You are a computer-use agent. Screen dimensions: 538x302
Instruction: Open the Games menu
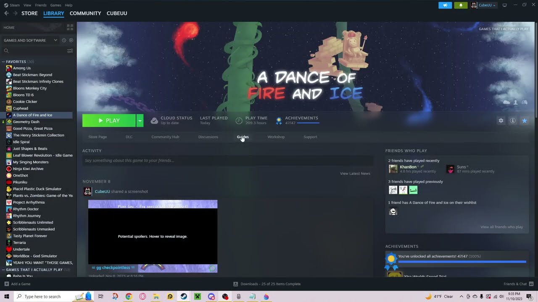point(55,5)
